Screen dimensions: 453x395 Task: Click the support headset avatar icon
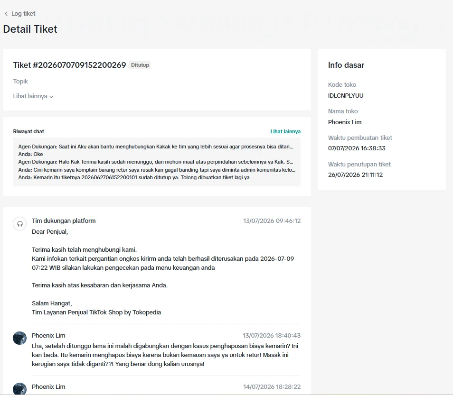click(x=19, y=224)
